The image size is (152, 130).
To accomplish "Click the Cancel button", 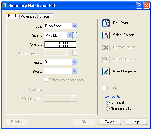I will click(110, 122).
